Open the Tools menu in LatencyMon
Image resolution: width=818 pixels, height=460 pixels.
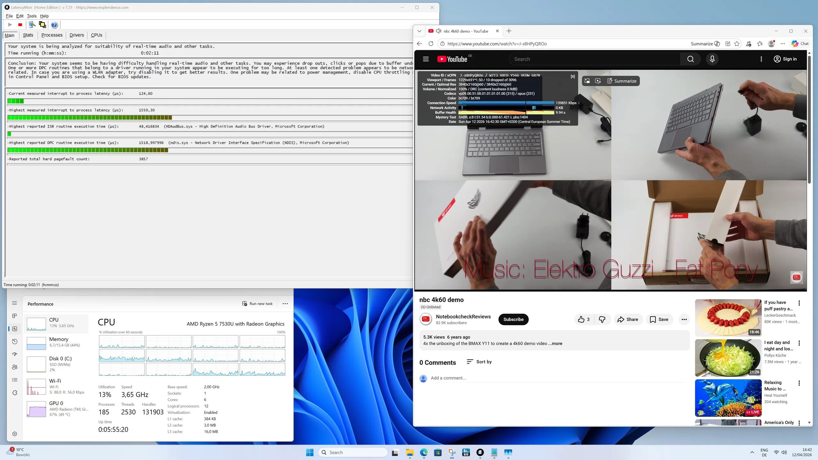coord(31,16)
